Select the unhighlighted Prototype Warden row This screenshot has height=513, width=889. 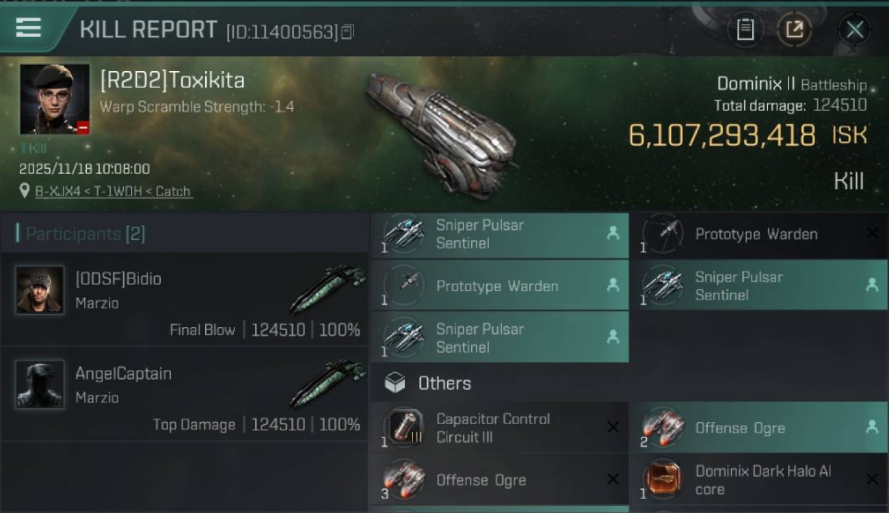pos(756,234)
